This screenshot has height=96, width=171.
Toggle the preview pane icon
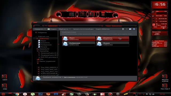(130, 29)
